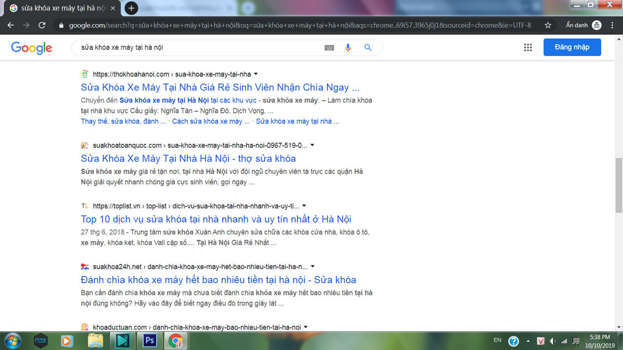Click the Google logo
The width and height of the screenshot is (623, 350).
click(32, 48)
